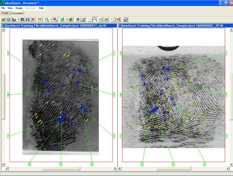Click the left pane horizontal scrollbar thumb

pyautogui.click(x=61, y=169)
